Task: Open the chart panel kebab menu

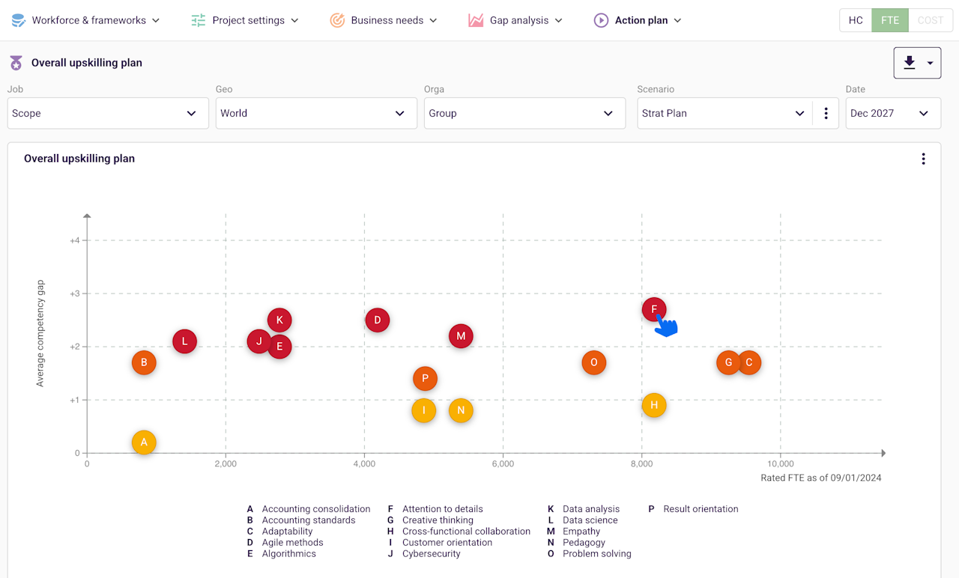Action: 923,159
